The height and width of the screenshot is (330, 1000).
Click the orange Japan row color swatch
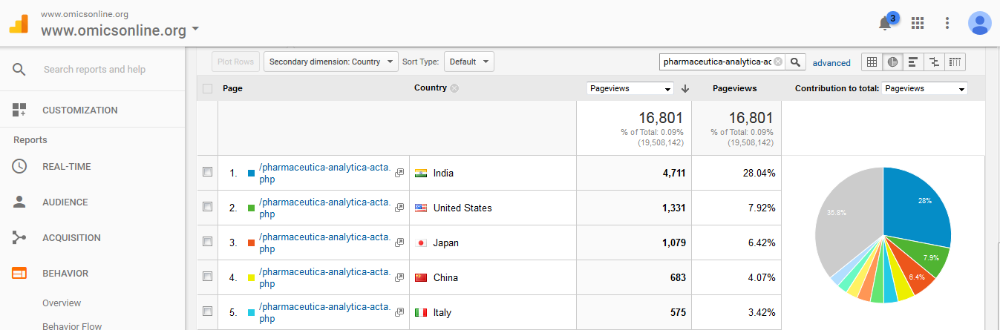tap(251, 243)
